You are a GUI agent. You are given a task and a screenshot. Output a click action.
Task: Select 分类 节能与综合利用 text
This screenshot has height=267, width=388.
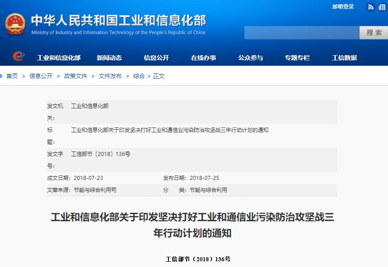coord(195,190)
